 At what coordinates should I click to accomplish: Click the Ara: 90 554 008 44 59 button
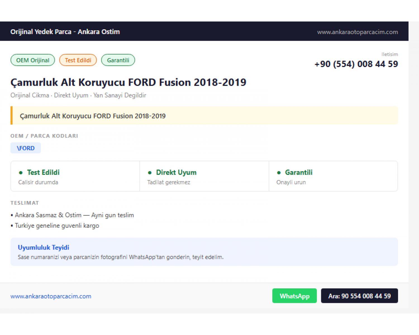(359, 296)
